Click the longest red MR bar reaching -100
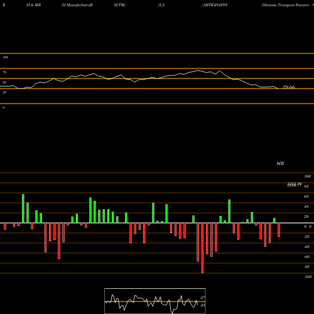This screenshot has height=314, width=314. [202, 248]
